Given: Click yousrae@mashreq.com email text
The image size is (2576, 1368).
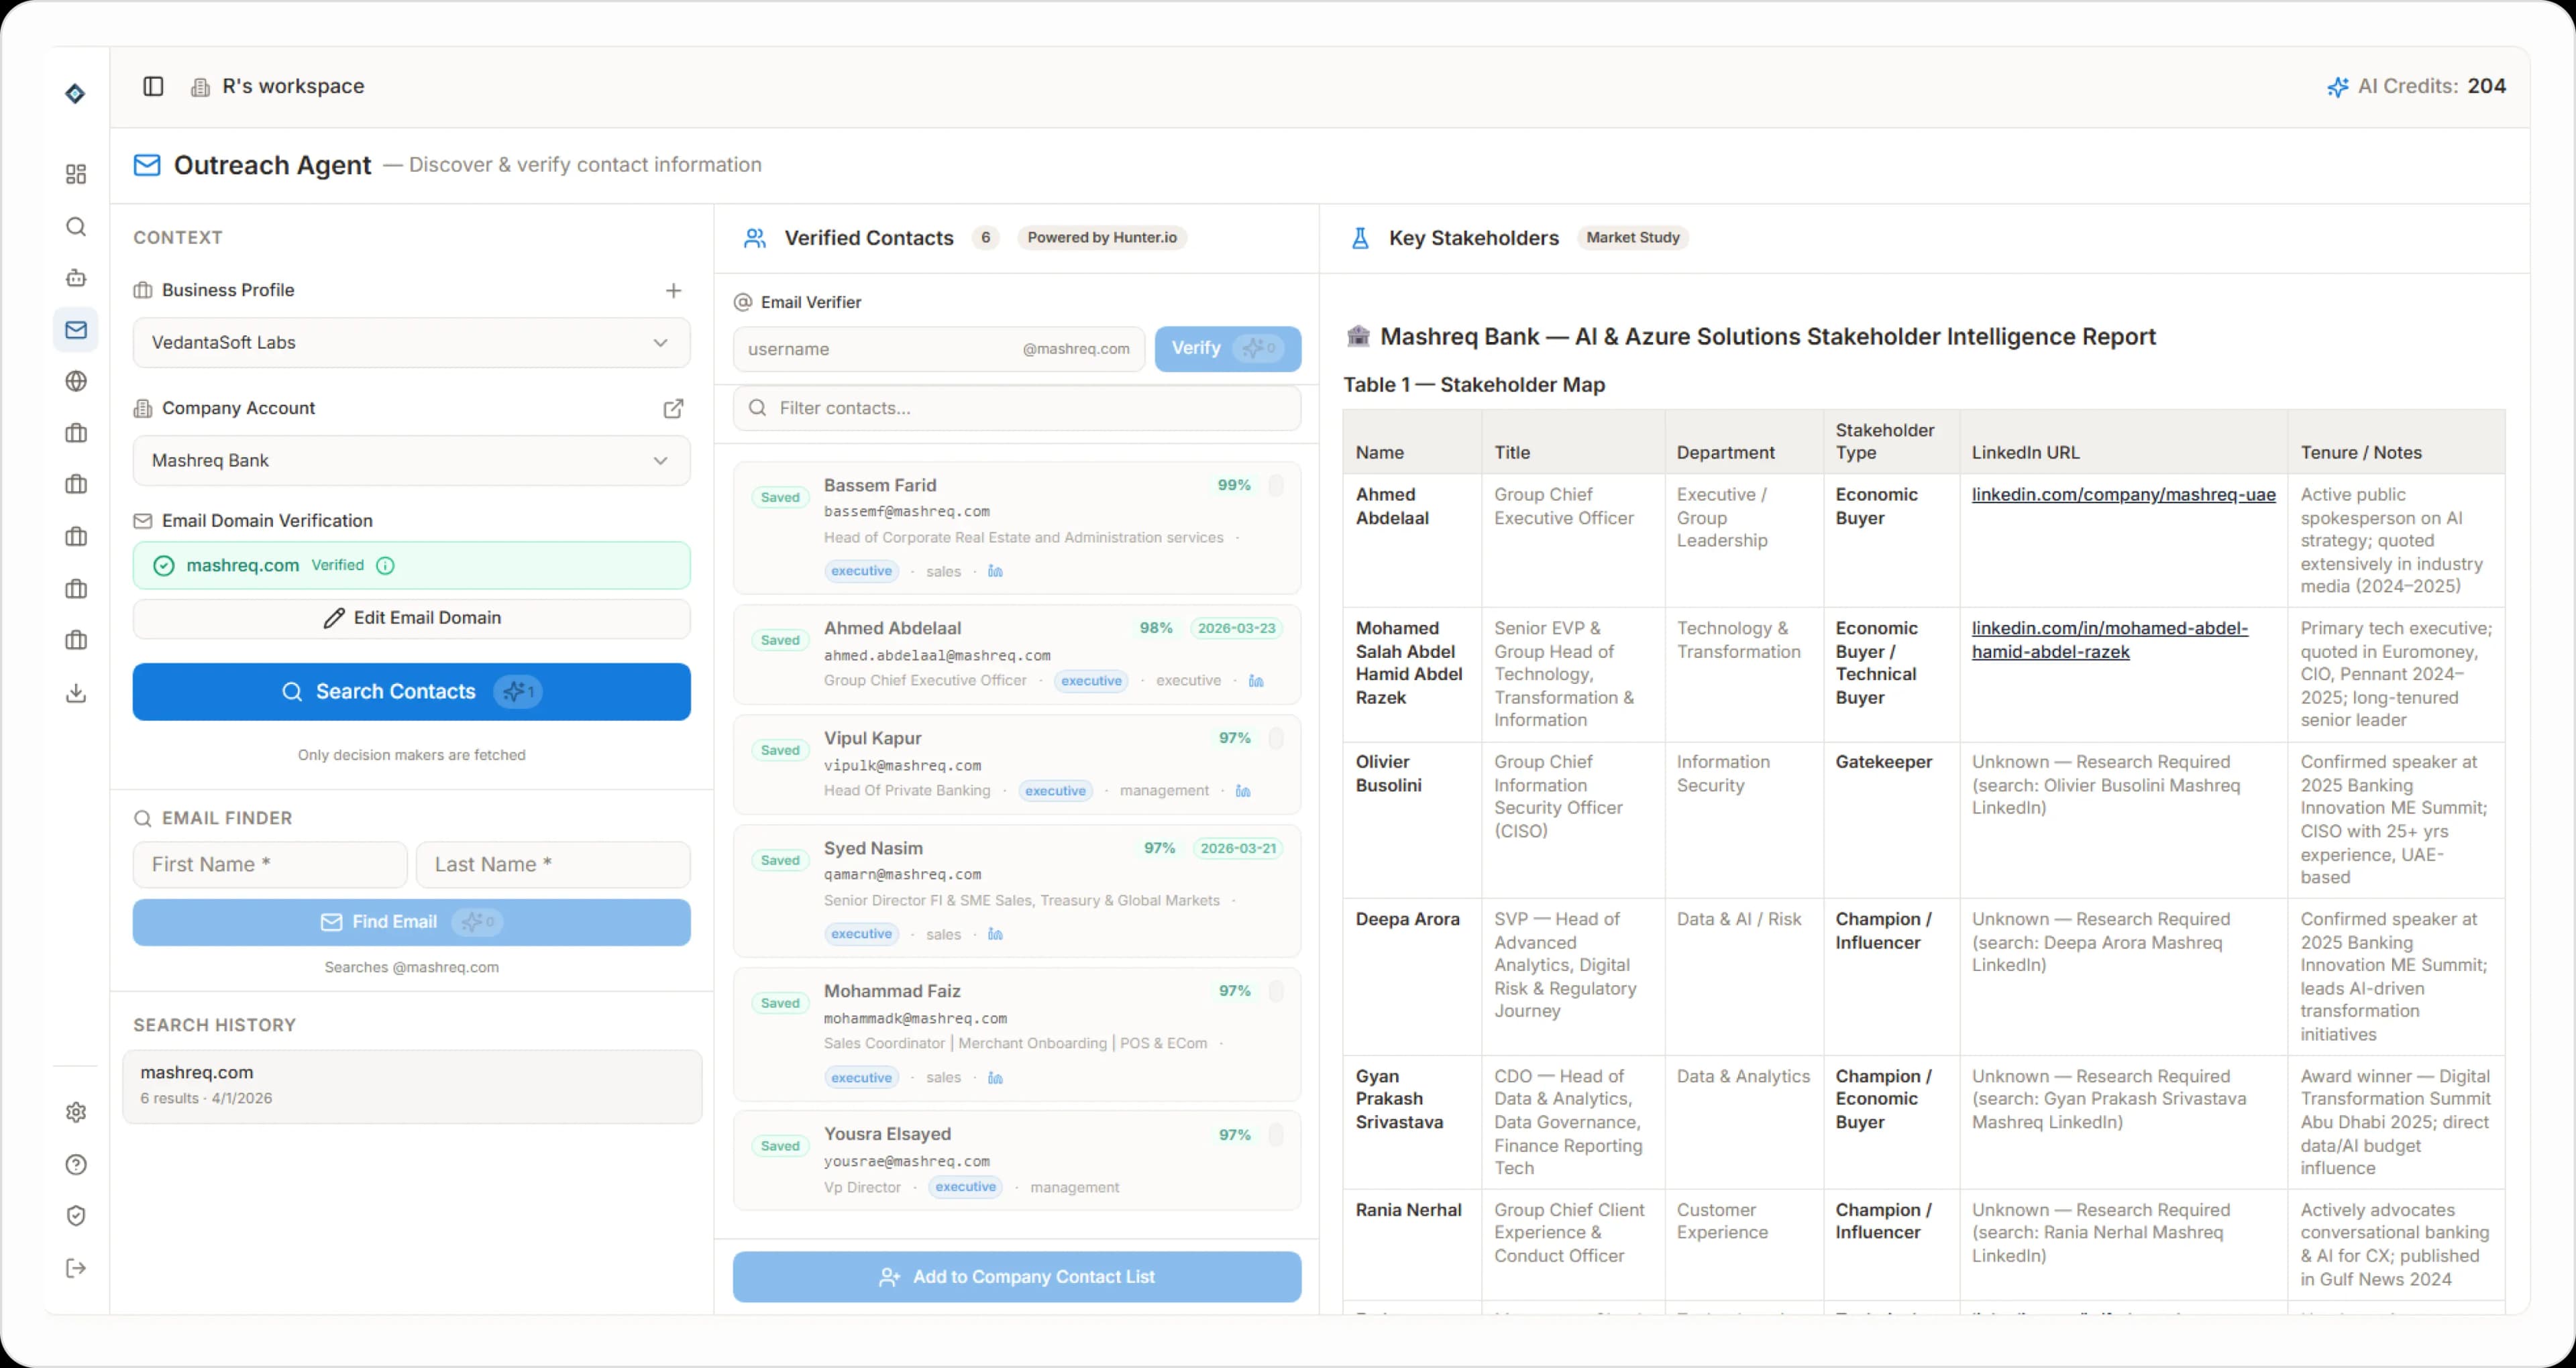Looking at the screenshot, I should click(907, 1162).
